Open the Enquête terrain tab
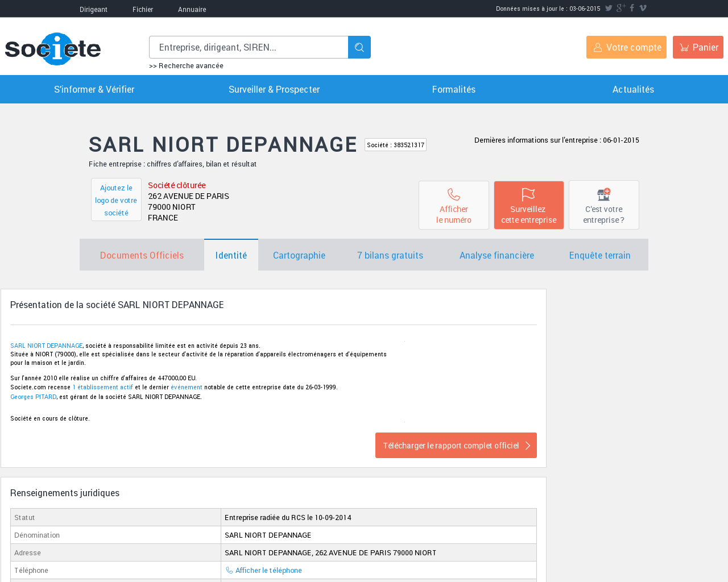This screenshot has height=582, width=728. (599, 255)
